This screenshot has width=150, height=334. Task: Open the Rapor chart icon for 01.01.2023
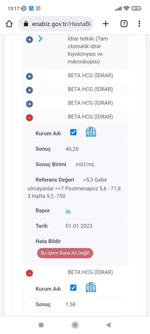pyautogui.click(x=68, y=211)
